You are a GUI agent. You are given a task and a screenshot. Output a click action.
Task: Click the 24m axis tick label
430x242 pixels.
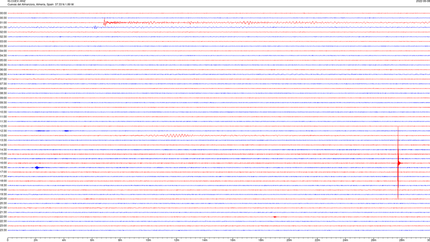[x=345, y=240]
